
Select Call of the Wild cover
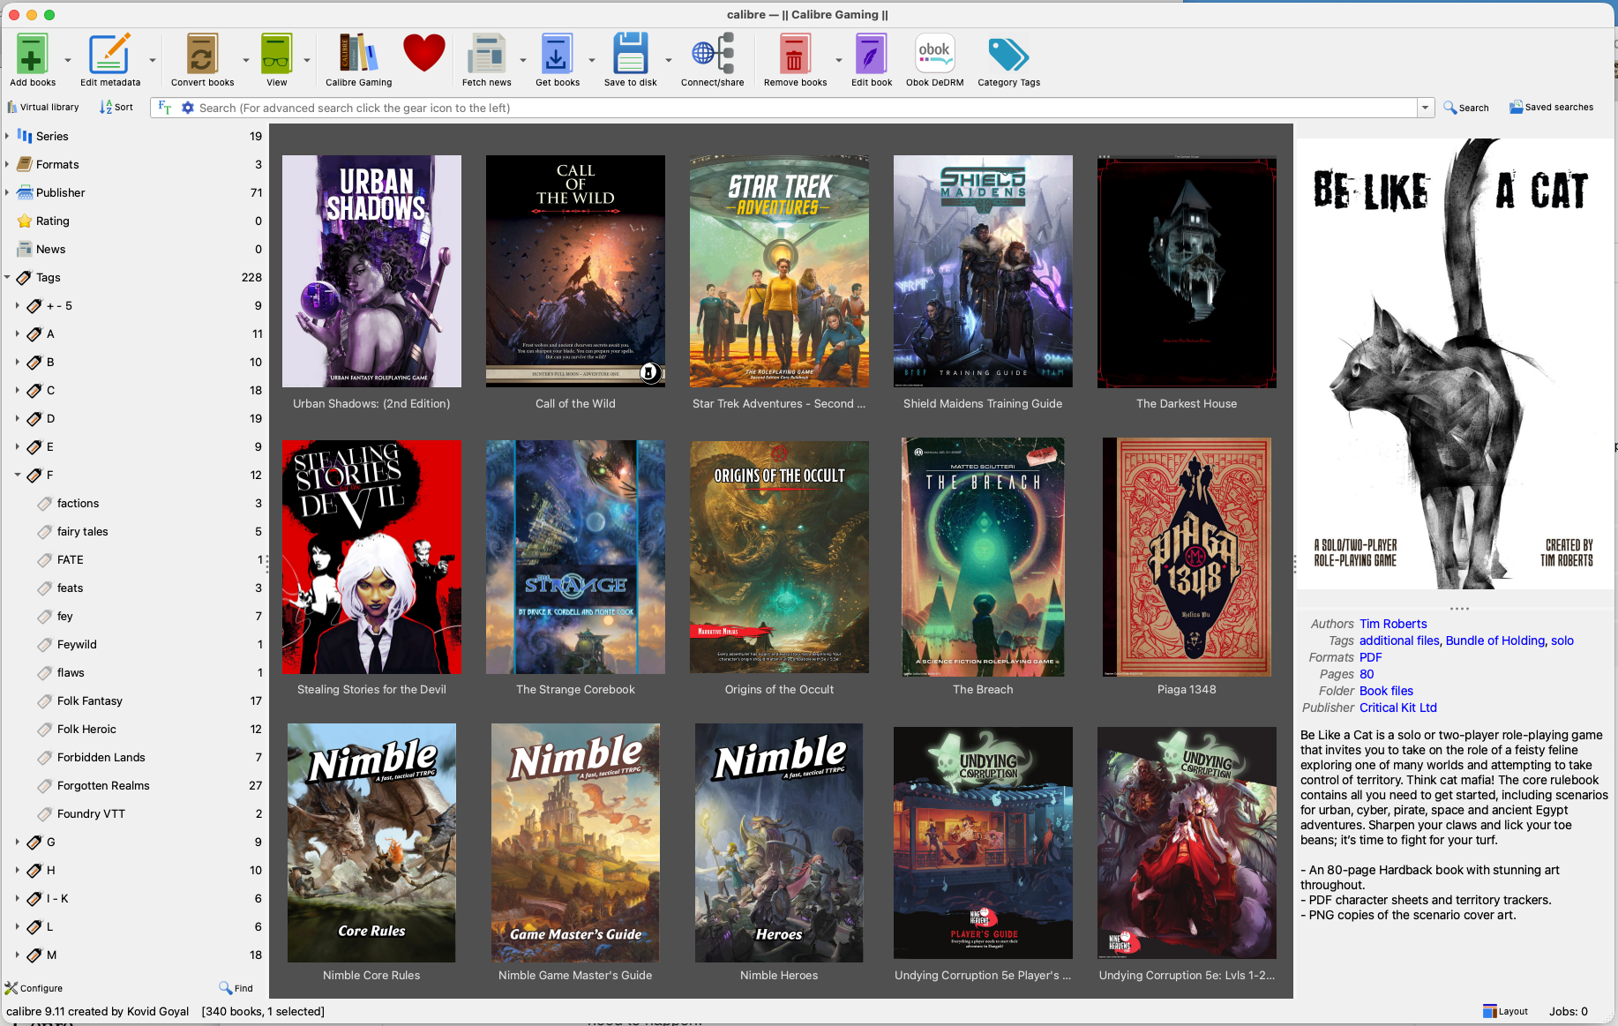pyautogui.click(x=575, y=272)
